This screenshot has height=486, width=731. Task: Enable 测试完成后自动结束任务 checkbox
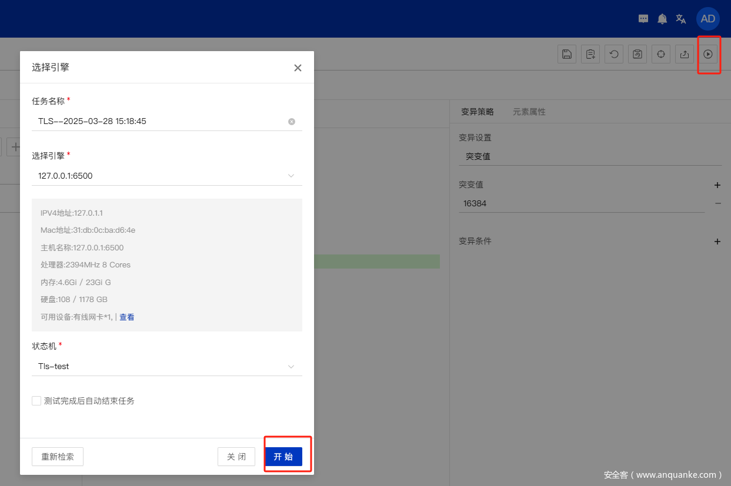click(36, 401)
